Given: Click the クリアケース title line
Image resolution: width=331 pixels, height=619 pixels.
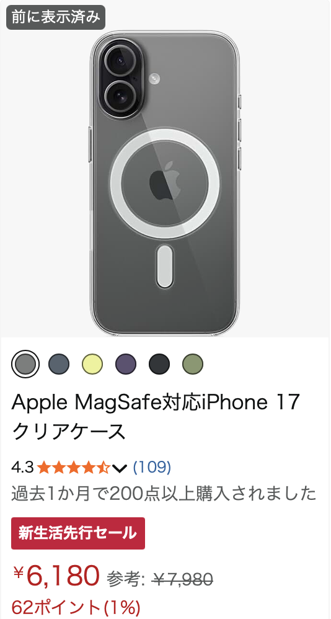Looking at the screenshot, I should click(x=68, y=432).
